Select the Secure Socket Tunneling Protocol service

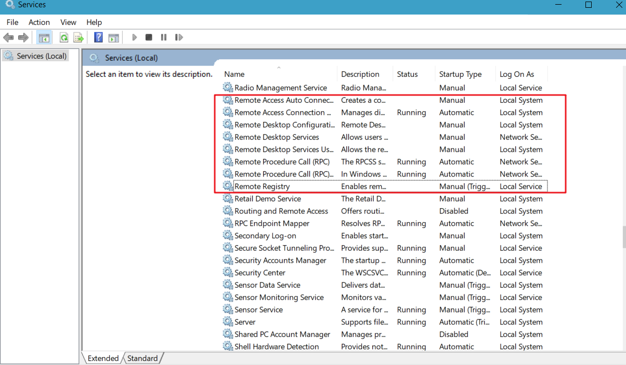click(284, 248)
